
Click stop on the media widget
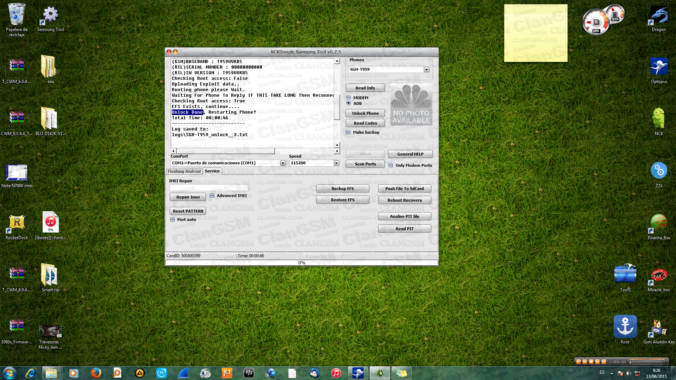[591, 362]
